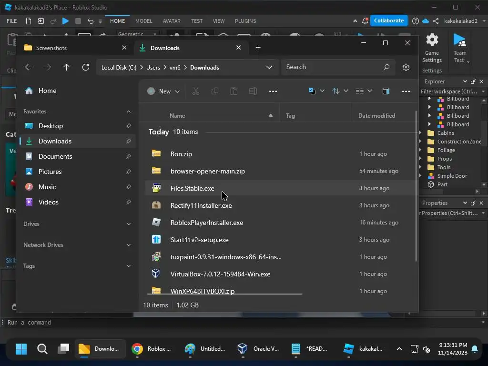Viewport: 488px width, 366px height.
Task: Expand the Tags section
Action: pyautogui.click(x=129, y=266)
